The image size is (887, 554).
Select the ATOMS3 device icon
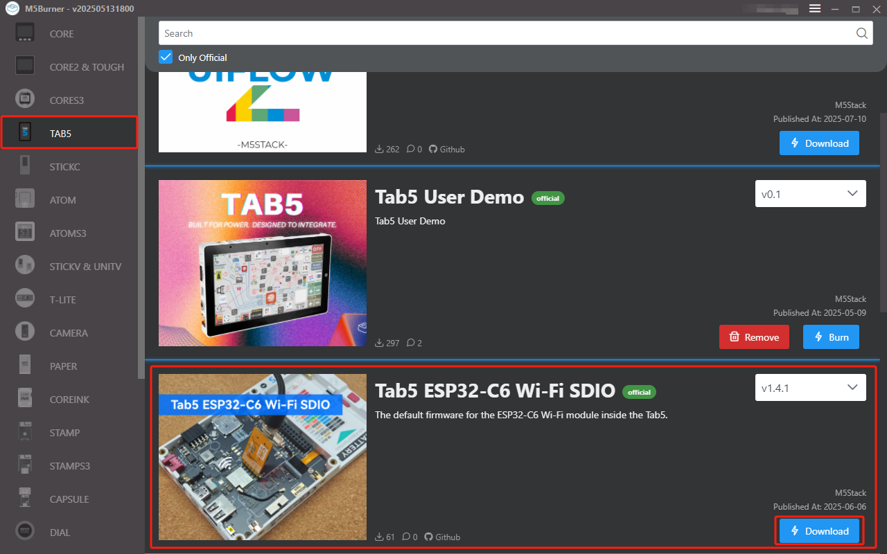pyautogui.click(x=25, y=233)
